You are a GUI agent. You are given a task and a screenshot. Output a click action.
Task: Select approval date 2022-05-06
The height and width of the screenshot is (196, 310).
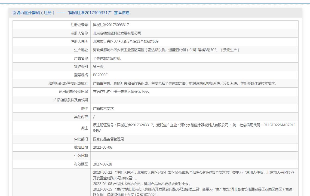(x=103, y=148)
